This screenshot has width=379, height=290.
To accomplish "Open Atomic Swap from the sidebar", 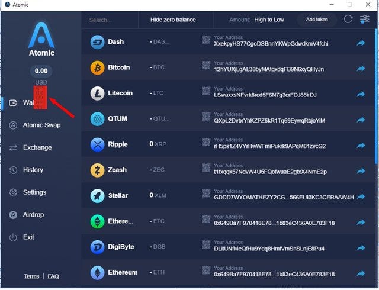I will [35, 125].
